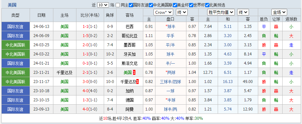Expand the 全场 dropdown
The image size is (302, 124).
coord(279,12)
